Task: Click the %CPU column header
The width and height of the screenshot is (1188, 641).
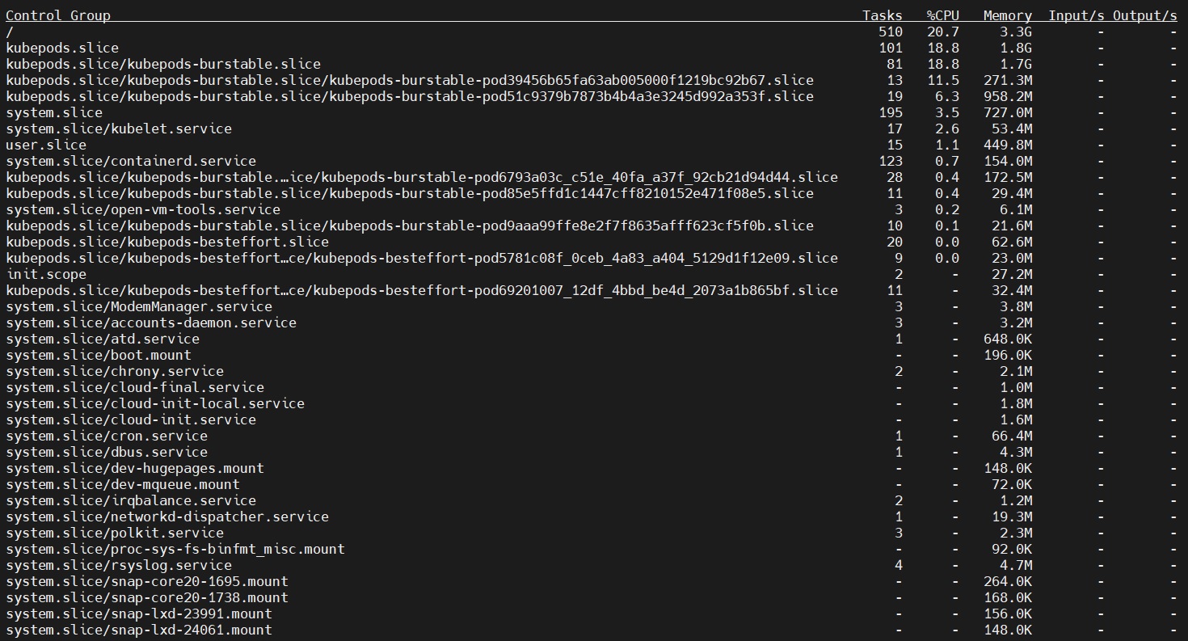Action: point(942,15)
